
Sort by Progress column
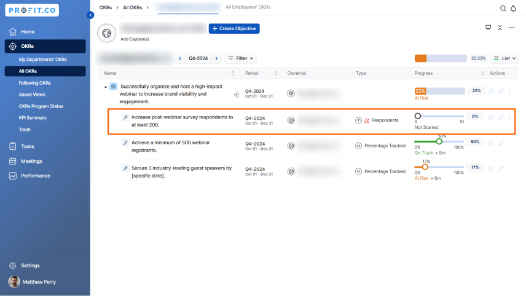483,73
